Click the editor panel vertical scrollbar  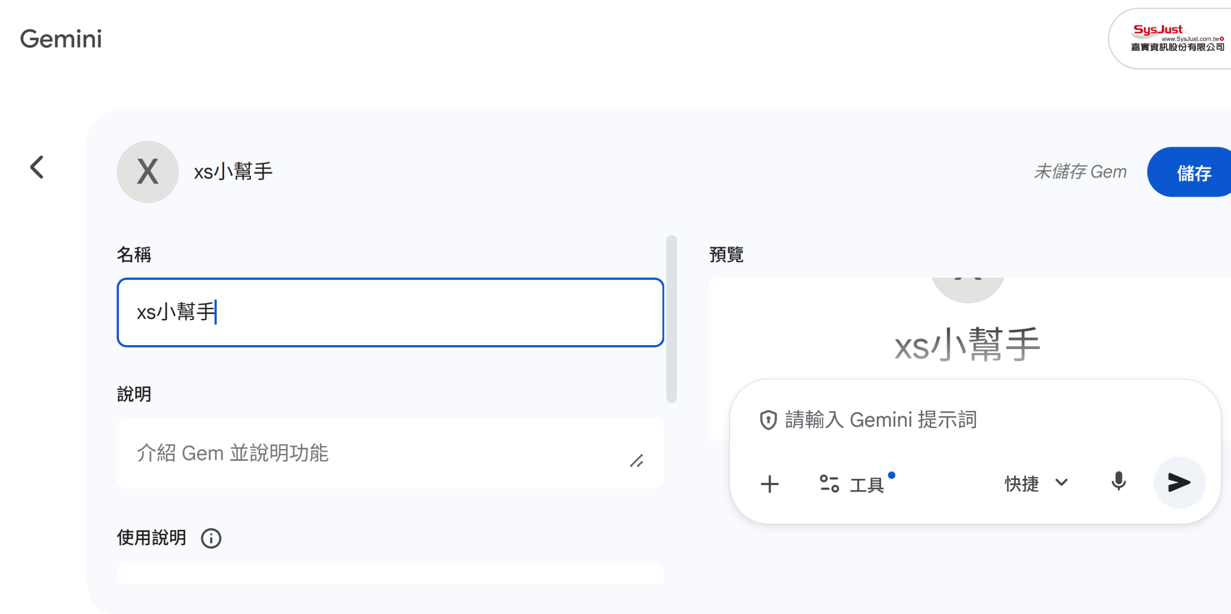[x=671, y=318]
